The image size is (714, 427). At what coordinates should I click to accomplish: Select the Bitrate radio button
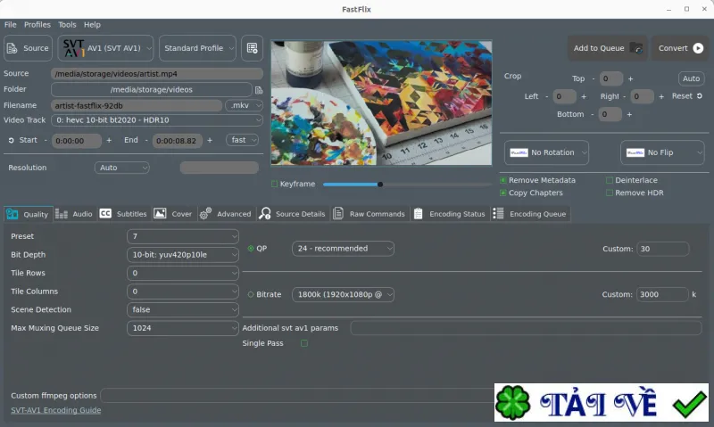click(251, 295)
